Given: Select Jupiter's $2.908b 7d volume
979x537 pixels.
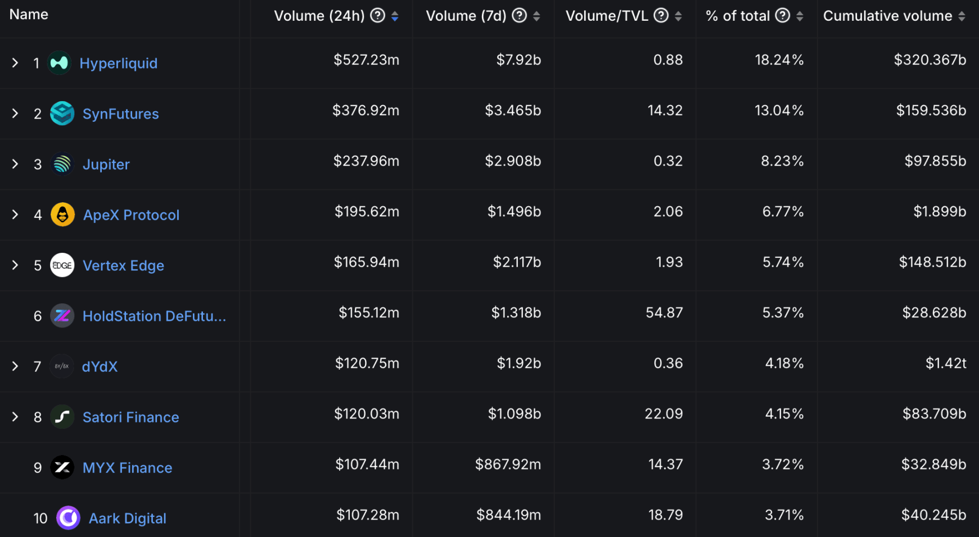Looking at the screenshot, I should 513,161.
